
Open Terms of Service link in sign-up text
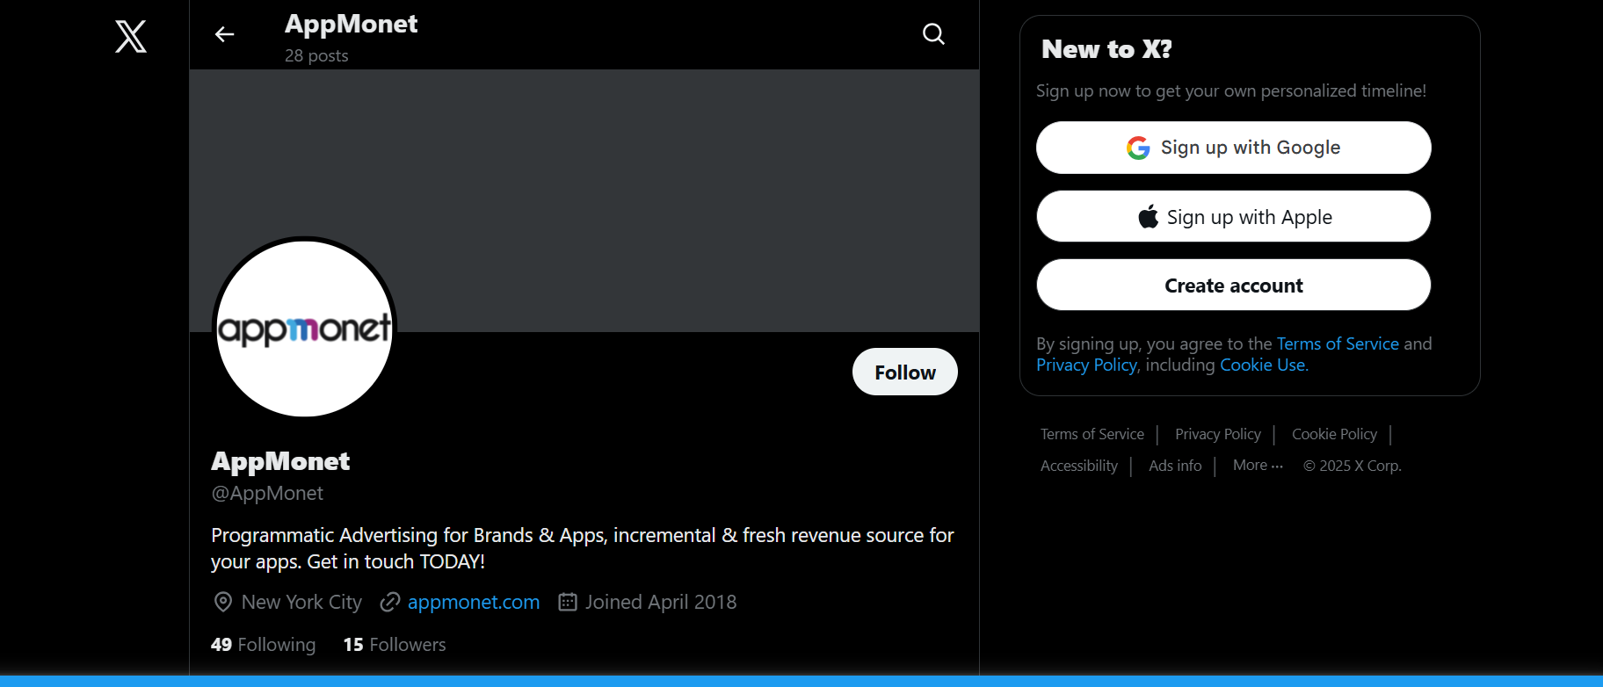pyautogui.click(x=1338, y=343)
